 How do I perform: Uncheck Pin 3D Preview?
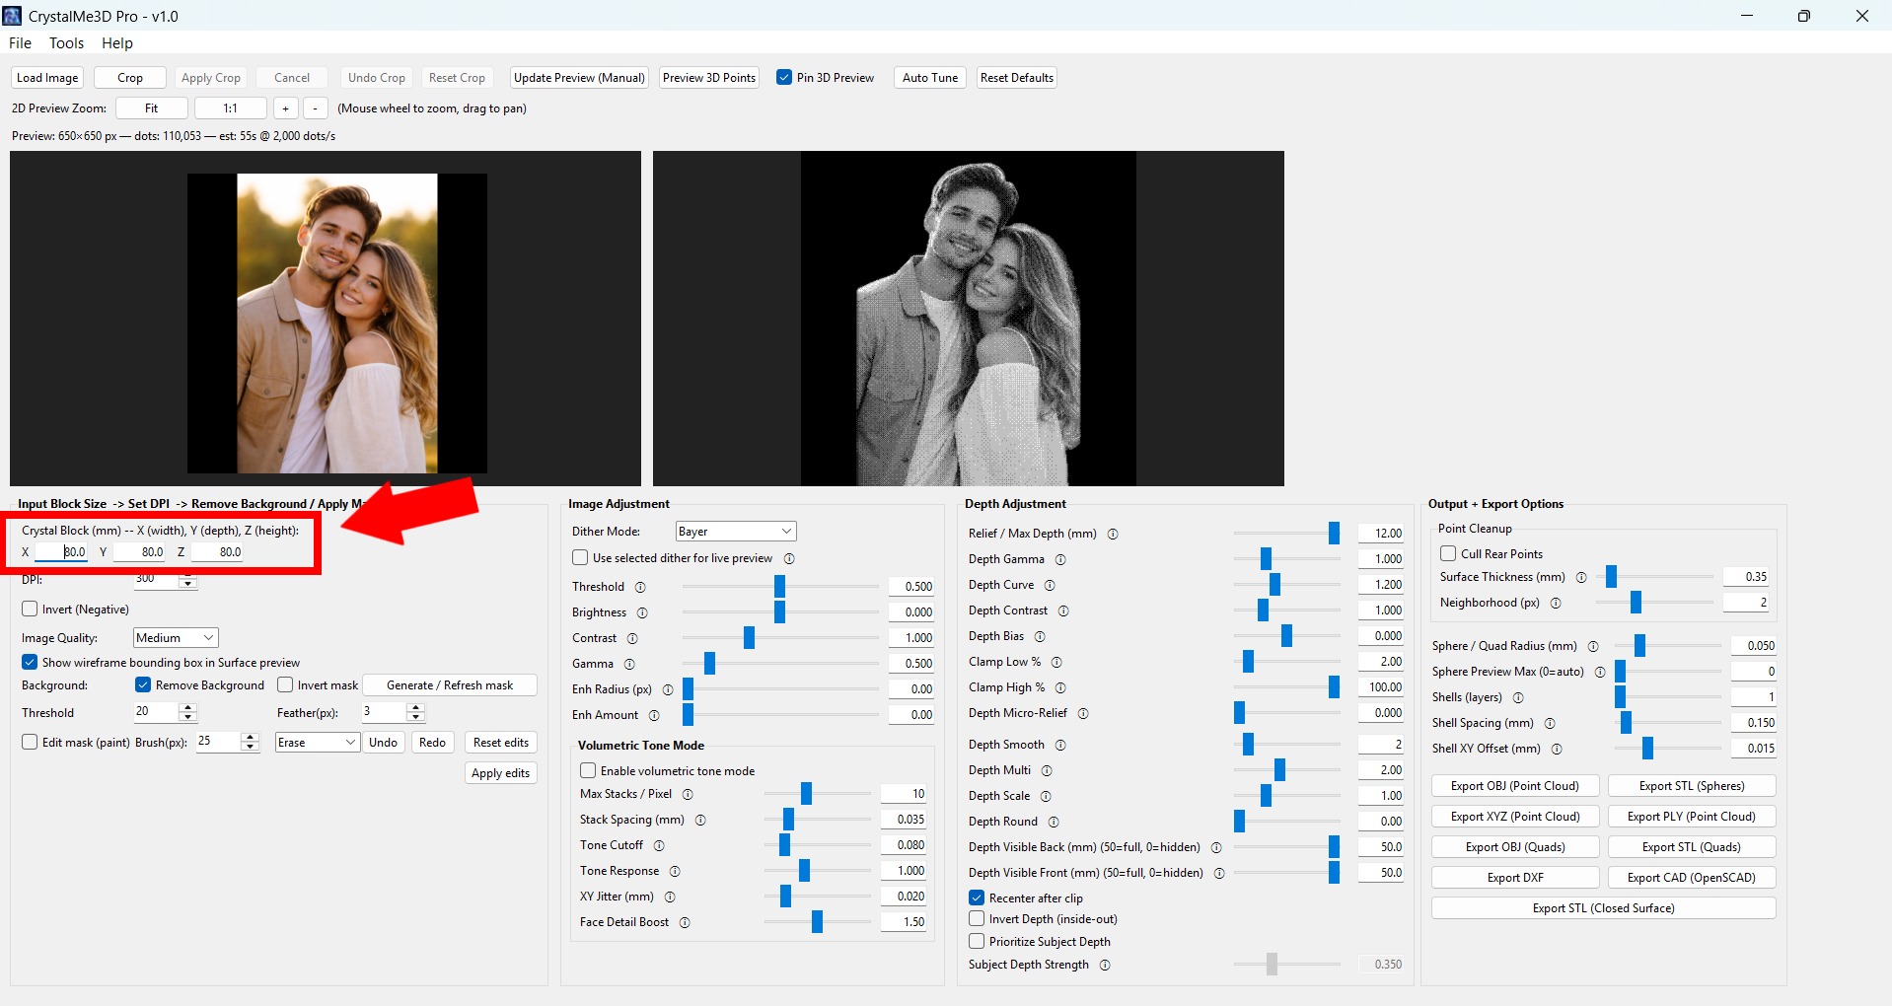coord(784,78)
